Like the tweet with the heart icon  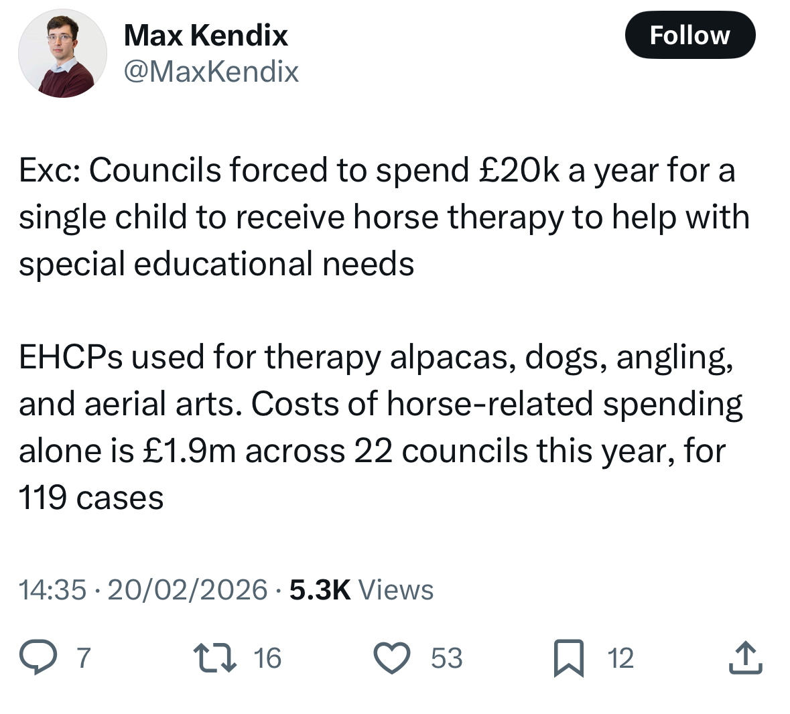(391, 657)
